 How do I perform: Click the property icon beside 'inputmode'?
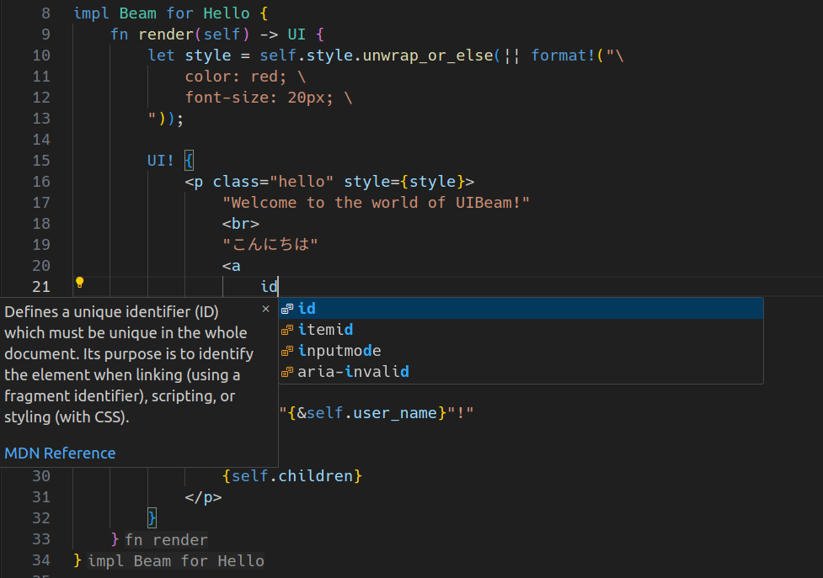[287, 351]
